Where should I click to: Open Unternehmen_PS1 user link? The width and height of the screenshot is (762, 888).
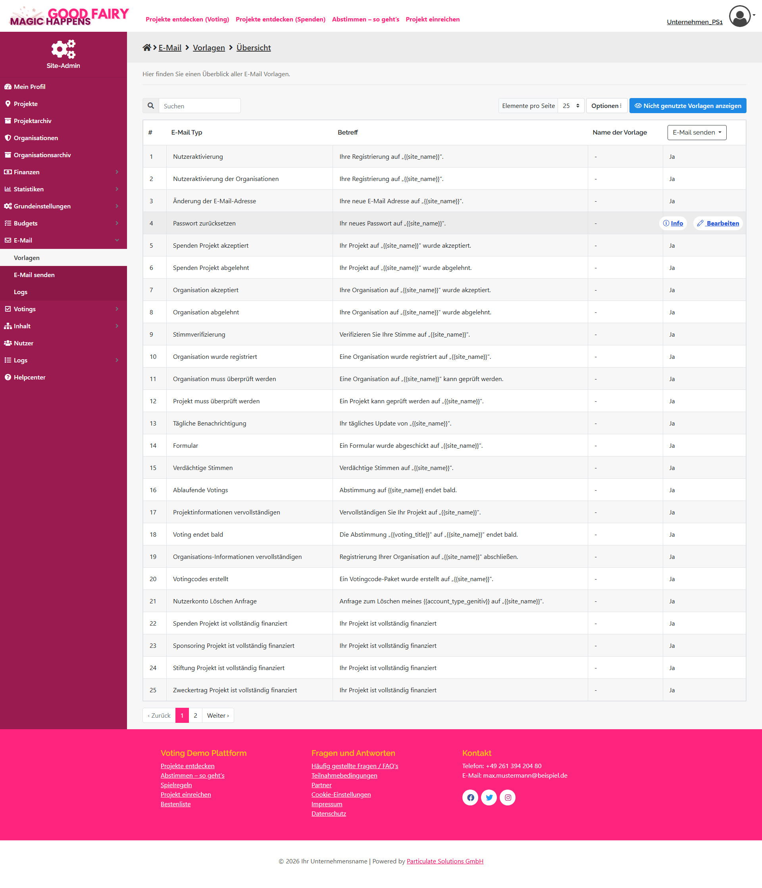[694, 22]
